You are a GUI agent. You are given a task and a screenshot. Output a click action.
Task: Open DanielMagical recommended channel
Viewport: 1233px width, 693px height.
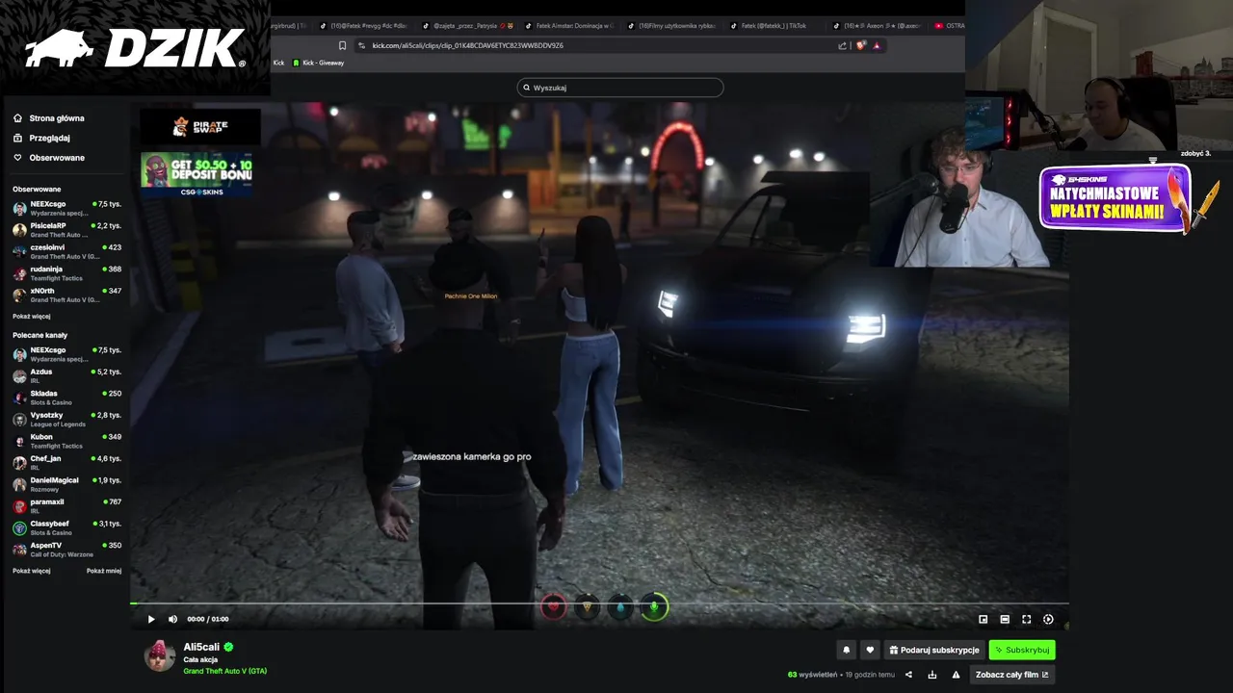click(x=66, y=484)
